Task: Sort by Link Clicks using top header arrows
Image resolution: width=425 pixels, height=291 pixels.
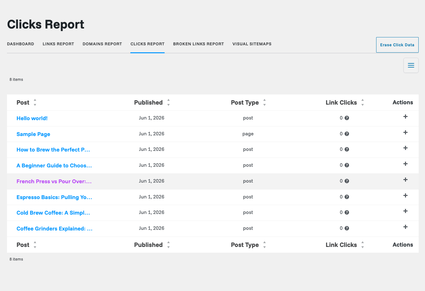Action: point(363,102)
